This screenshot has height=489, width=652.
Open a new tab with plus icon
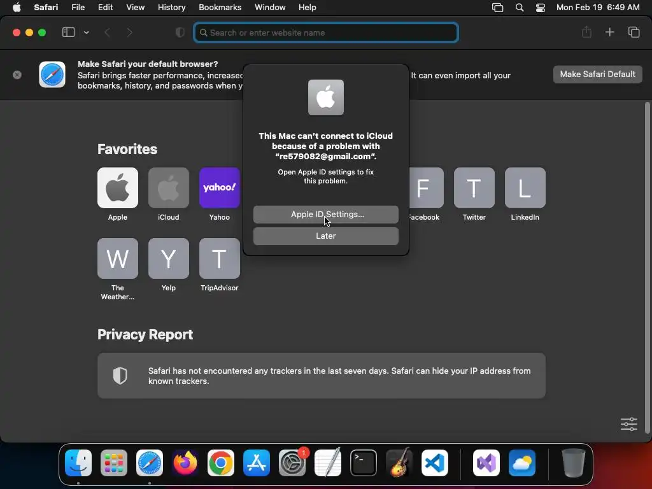coord(609,32)
